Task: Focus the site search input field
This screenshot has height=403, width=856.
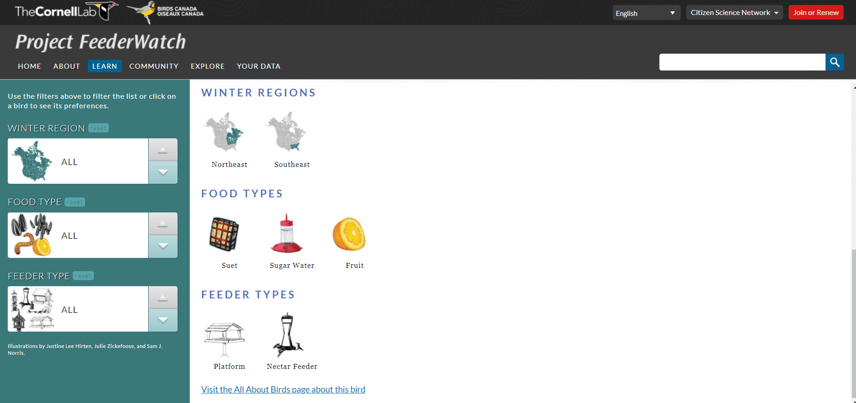Action: 742,62
